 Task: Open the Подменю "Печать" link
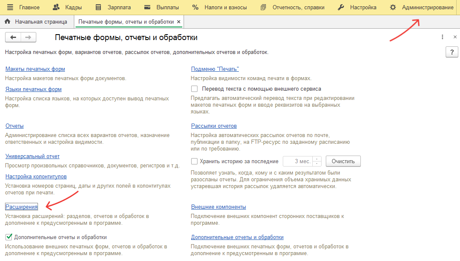coord(215,69)
